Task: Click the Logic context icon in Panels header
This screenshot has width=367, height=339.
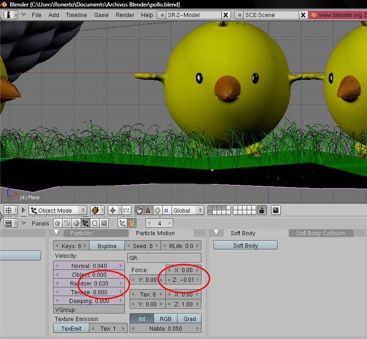Action: (x=58, y=223)
